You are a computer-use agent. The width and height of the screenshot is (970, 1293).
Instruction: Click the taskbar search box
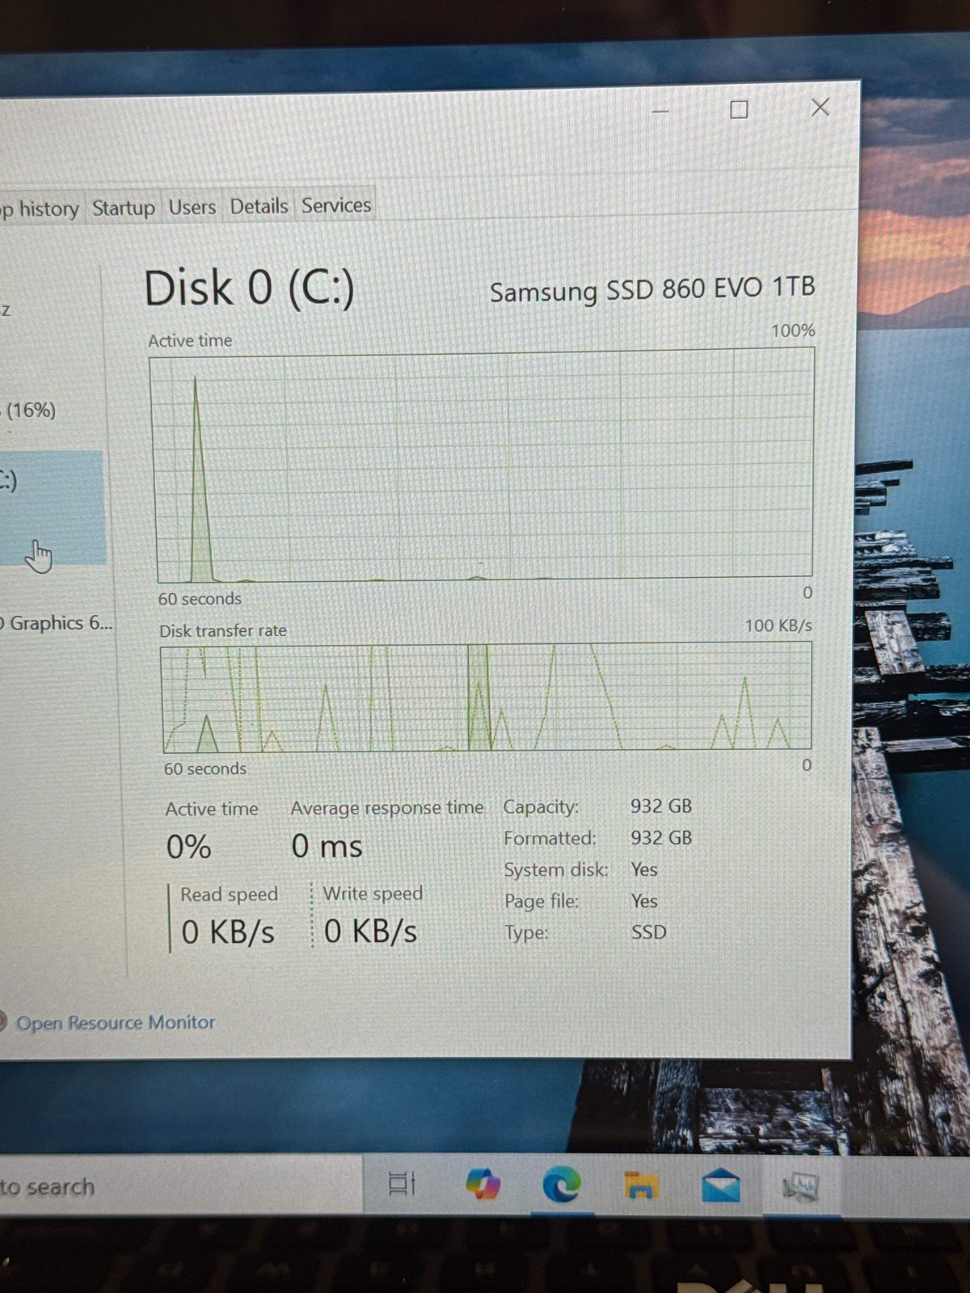point(179,1186)
